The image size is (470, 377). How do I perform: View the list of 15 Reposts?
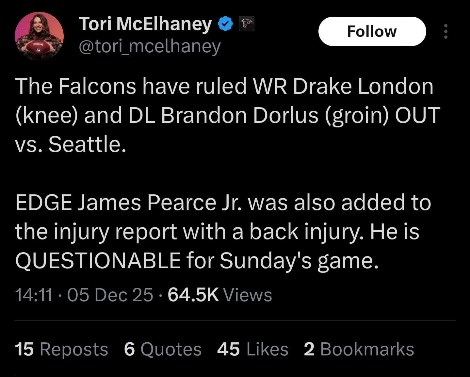(x=61, y=349)
